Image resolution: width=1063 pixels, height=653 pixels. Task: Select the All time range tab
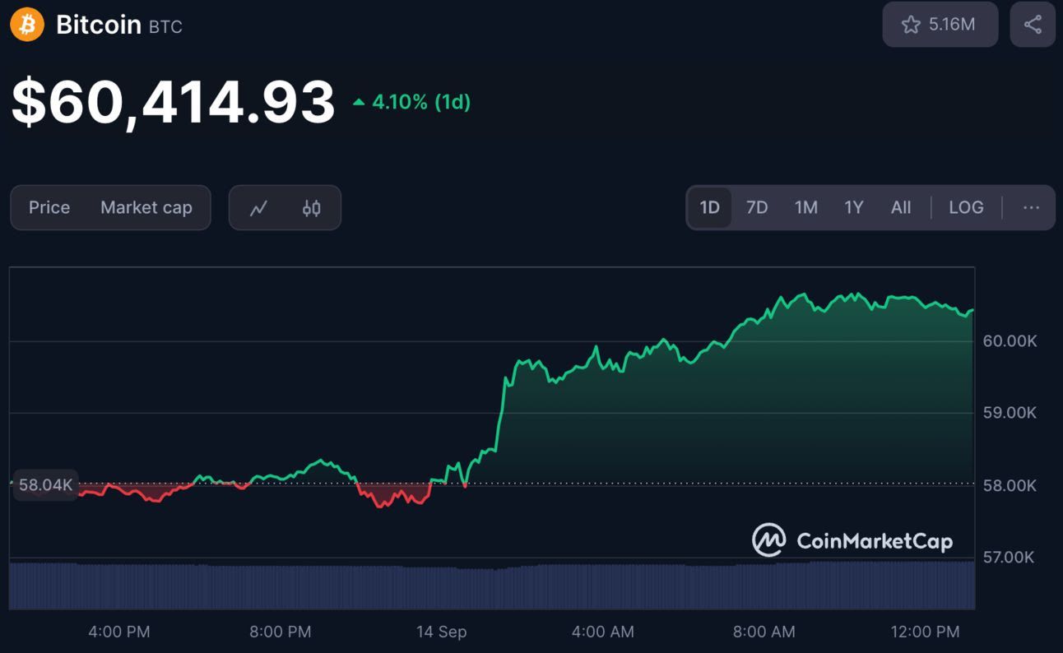[x=901, y=207]
